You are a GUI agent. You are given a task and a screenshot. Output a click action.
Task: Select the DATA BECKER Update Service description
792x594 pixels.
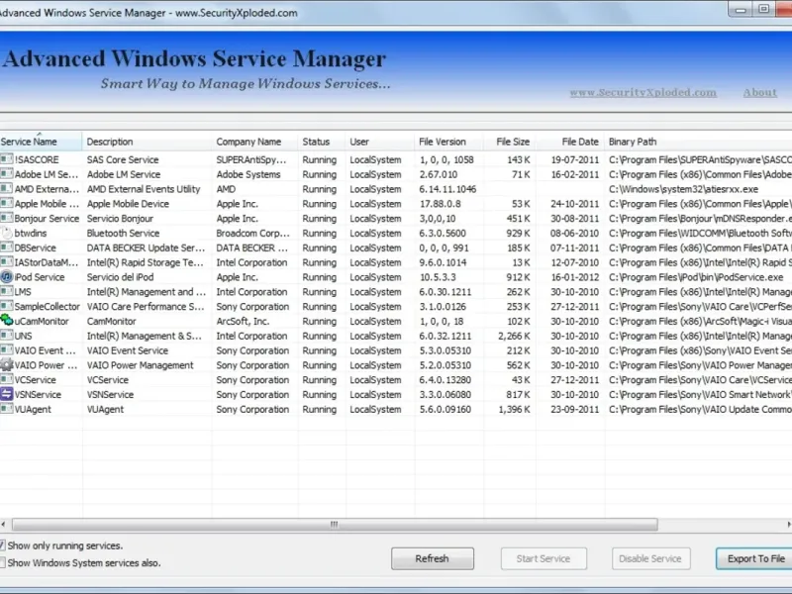pos(146,247)
